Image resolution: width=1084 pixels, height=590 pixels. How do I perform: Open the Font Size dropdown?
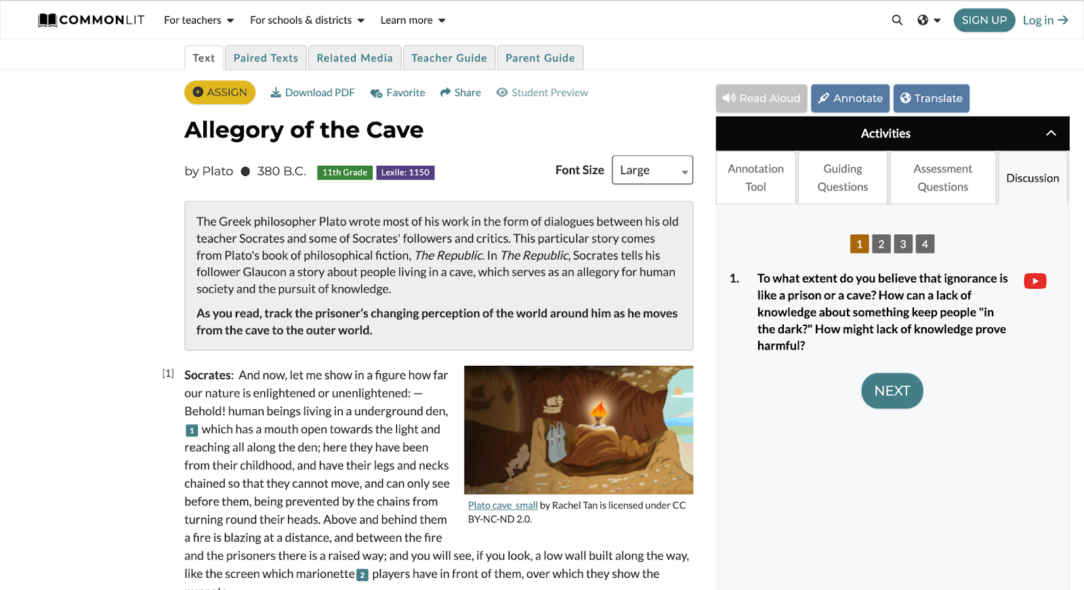652,170
